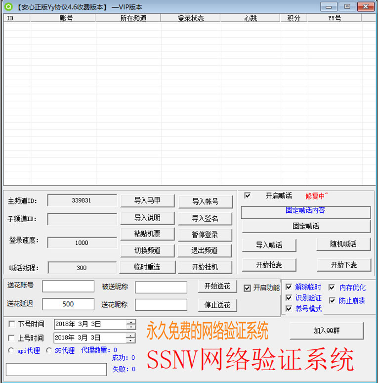Uncheck the 养号模式 option
The image size is (378, 383).
click(289, 309)
